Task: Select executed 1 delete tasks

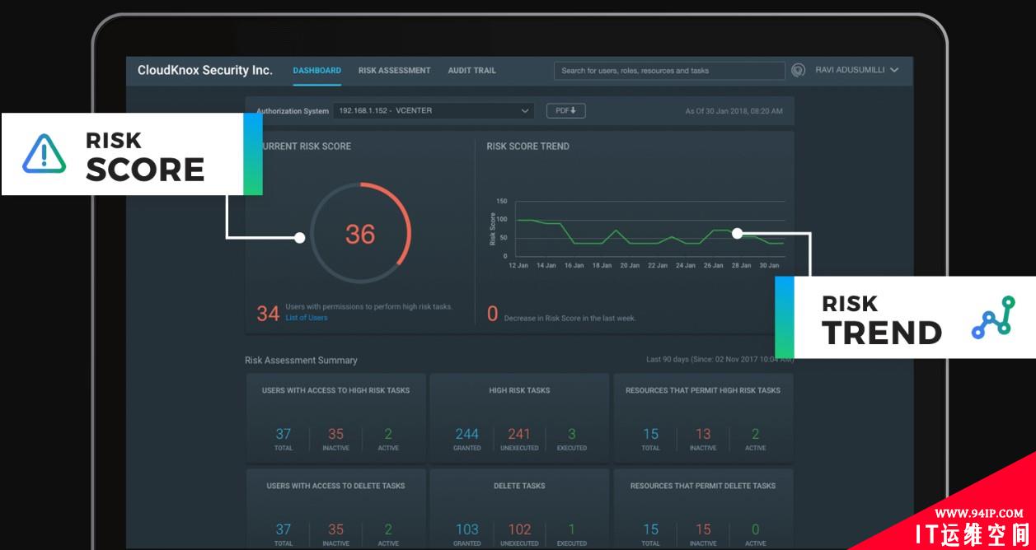Action: tap(572, 529)
